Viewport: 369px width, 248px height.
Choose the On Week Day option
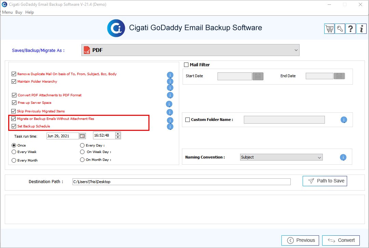82,152
